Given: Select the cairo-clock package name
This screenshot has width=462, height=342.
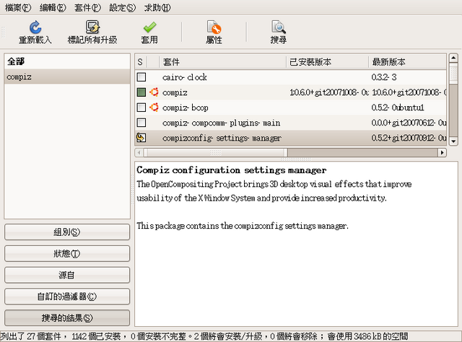Looking at the screenshot, I should [185, 77].
